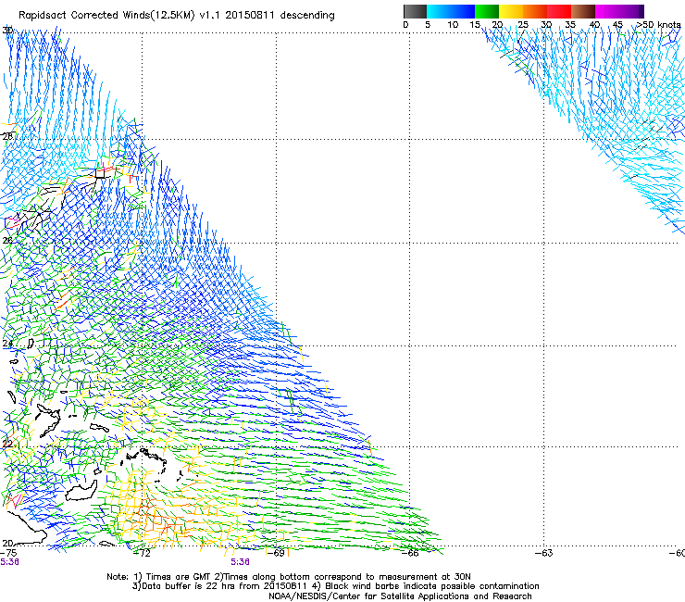685x602 pixels.
Task: Click the '25' color scale label
Action: (523, 25)
